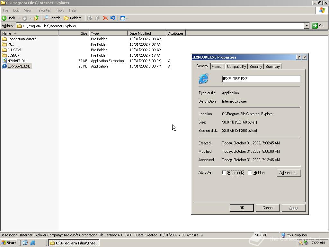The image size is (329, 247).
Task: Sort by the Size column header
Action: pos(74,33)
